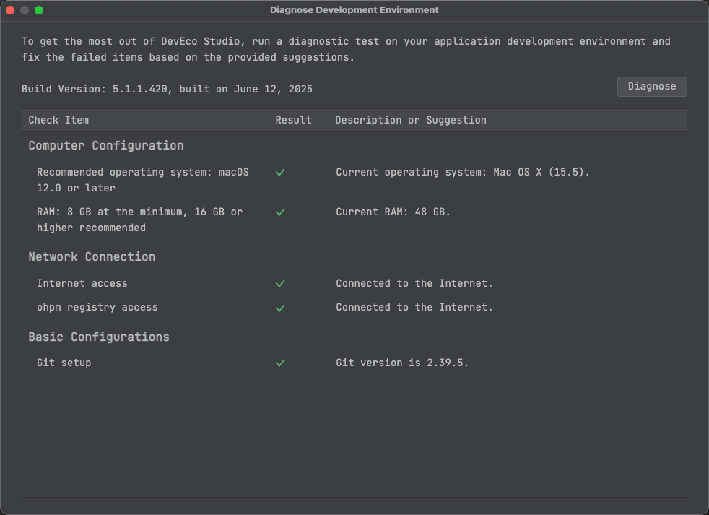Select the Git setup check item
Viewport: 709px width, 515px height.
tap(64, 363)
